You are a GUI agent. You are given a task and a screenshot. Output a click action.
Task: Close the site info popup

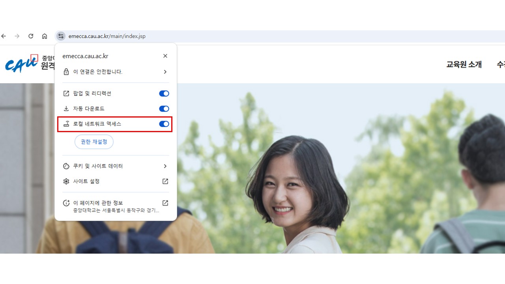coord(165,56)
